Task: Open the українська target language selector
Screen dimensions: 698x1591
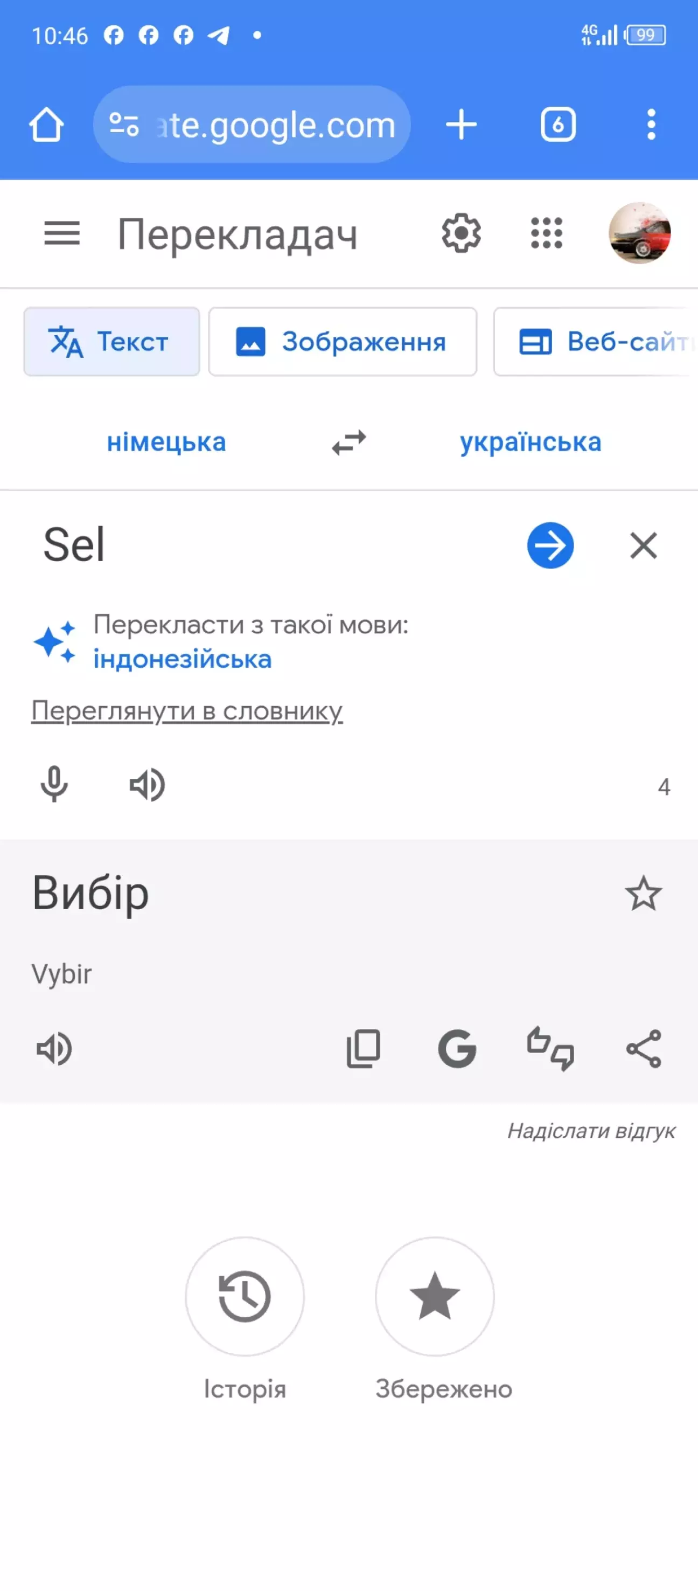Action: tap(530, 442)
